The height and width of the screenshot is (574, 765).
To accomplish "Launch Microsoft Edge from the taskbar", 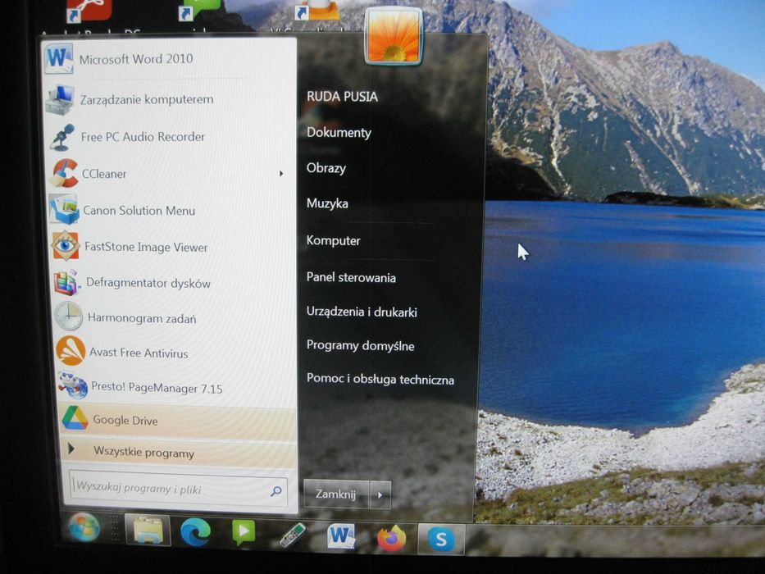I will click(196, 532).
